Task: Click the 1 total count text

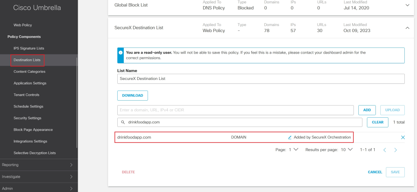Action: [399, 122]
